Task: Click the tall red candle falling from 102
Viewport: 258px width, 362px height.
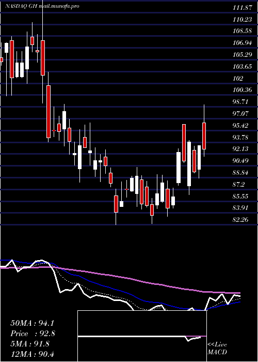Action: [x=49, y=112]
